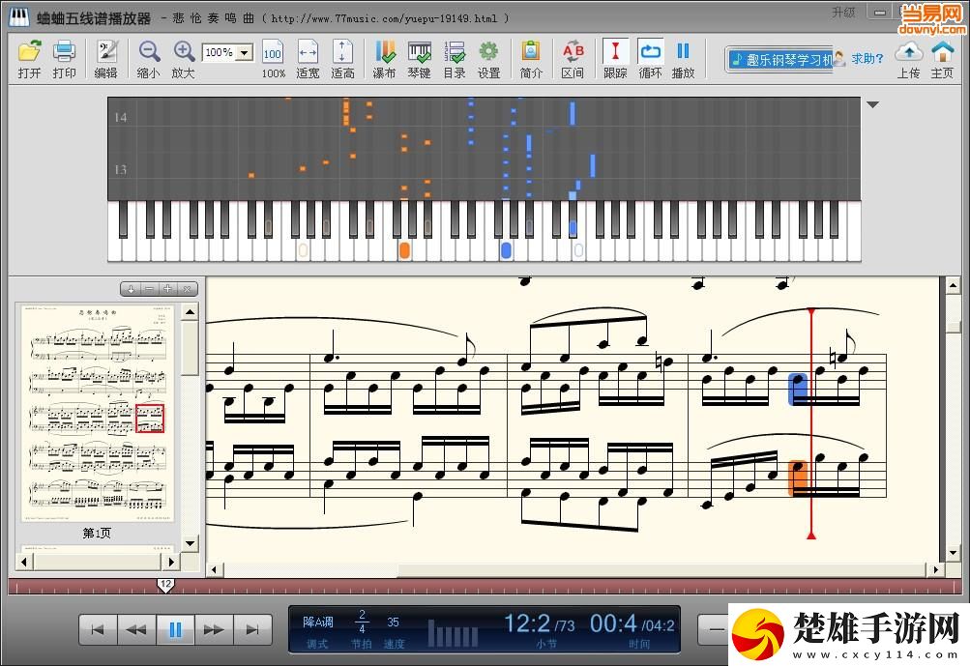Pause playback in the bottom transport
Screen dimensions: 970x666
[x=176, y=630]
